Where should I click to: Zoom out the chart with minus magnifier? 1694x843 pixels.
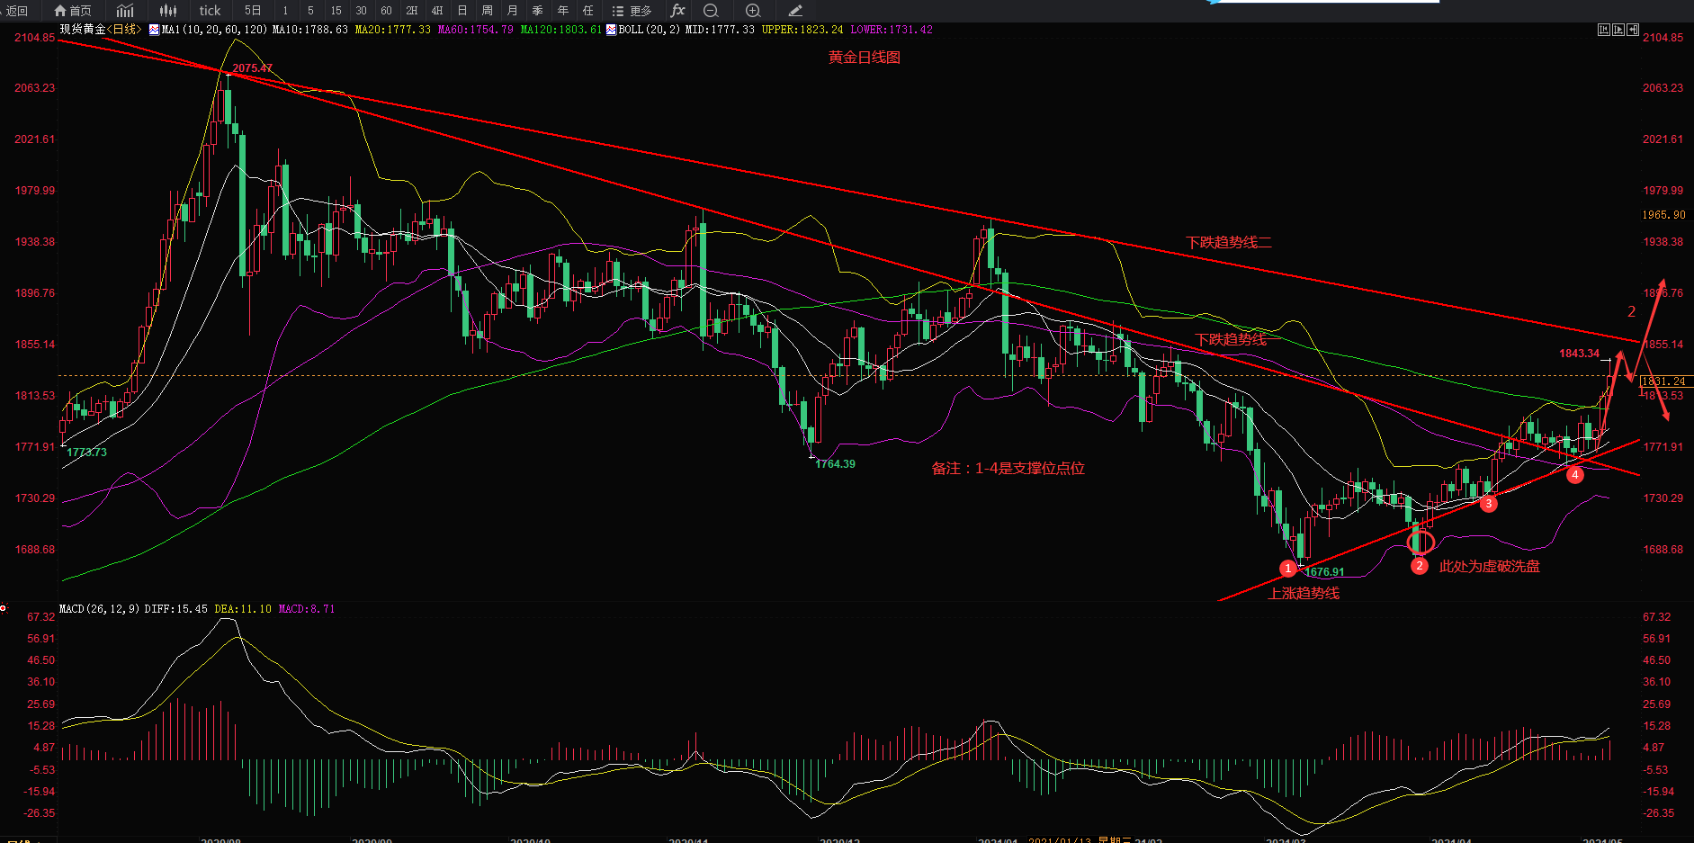[x=711, y=11]
